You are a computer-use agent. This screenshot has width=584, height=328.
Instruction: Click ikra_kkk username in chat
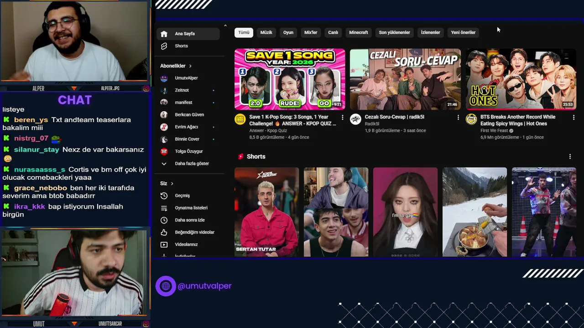coord(30,206)
